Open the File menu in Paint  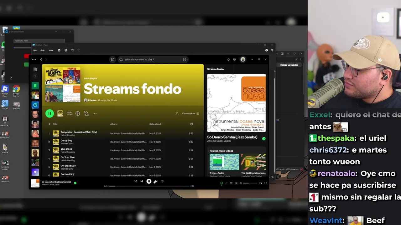pos(35,50)
